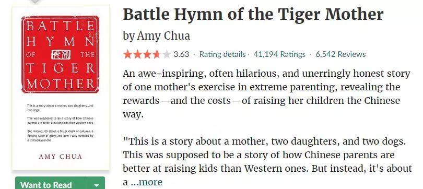This screenshot has width=423, height=189.
Task: Expand description with ...more link
Action: coord(147,182)
